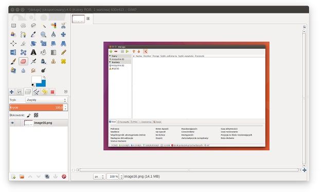Open the Tryb mode dropdown showing Zwykły

[46, 100]
